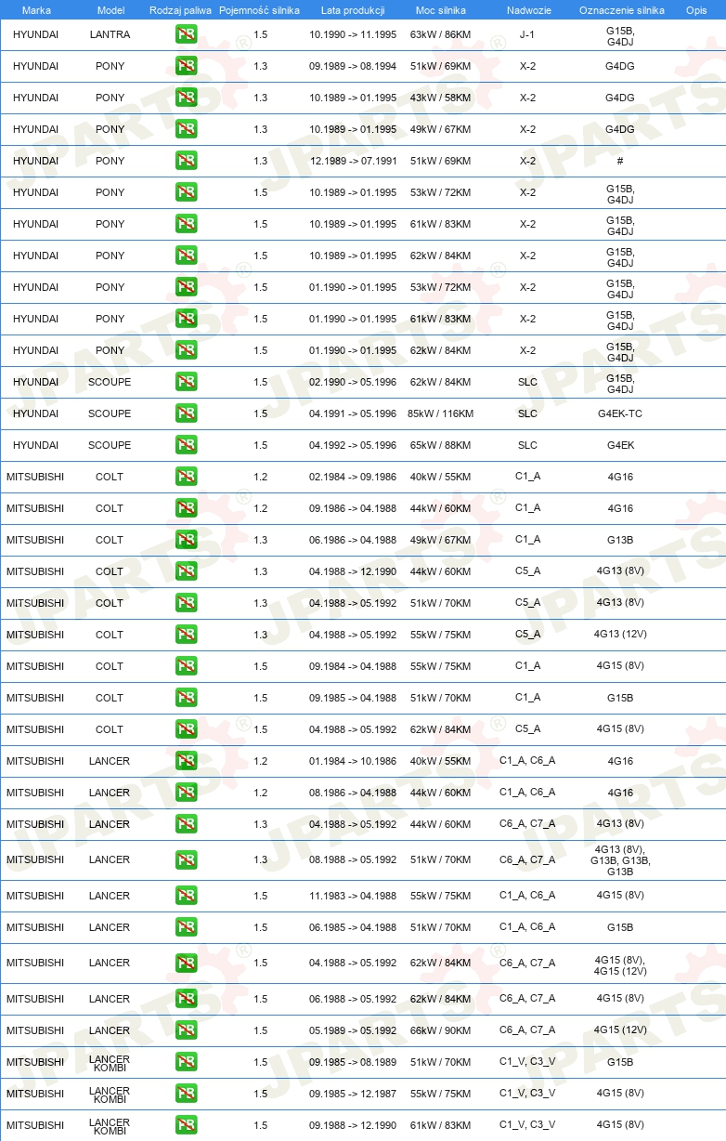Click the petrol icon in the Hyundai Lantra row

pyautogui.click(x=186, y=35)
